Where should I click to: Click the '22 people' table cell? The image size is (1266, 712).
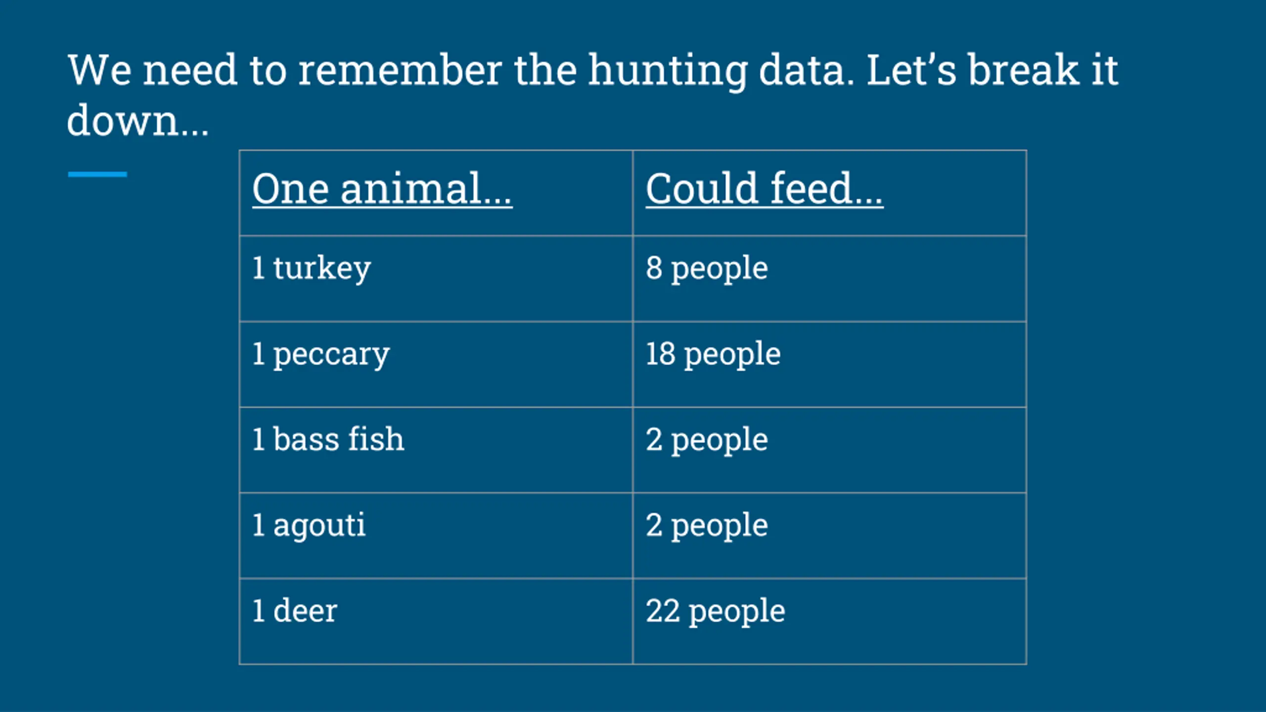[x=829, y=621]
